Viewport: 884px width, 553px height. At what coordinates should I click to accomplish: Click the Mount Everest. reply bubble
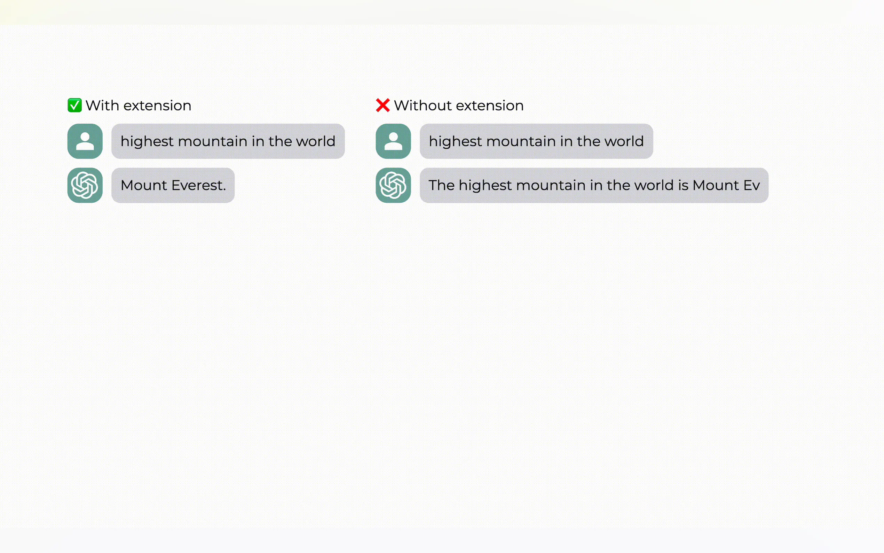pos(173,185)
